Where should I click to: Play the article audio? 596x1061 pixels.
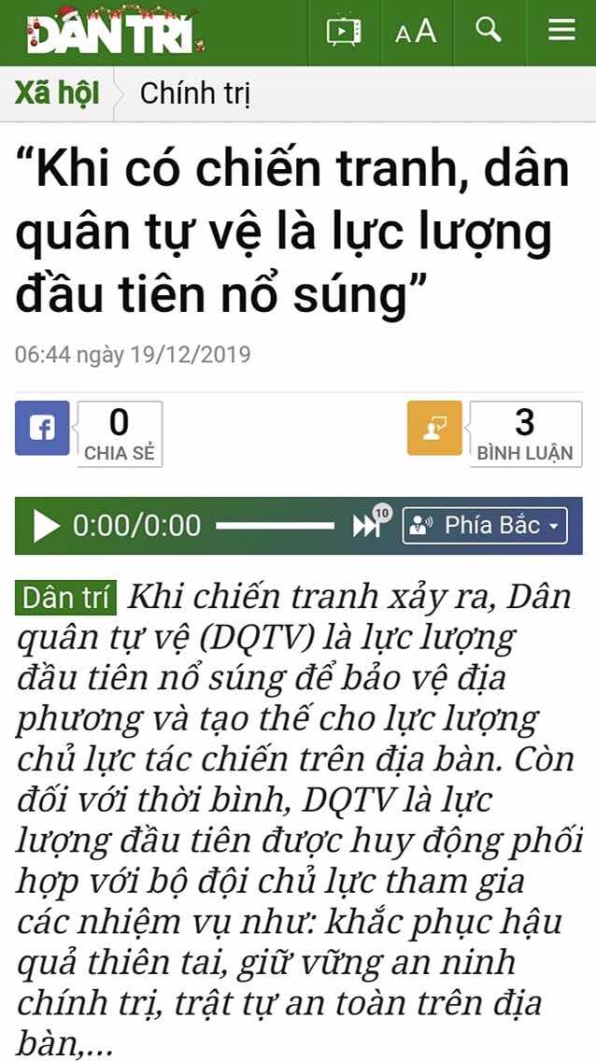tap(46, 526)
